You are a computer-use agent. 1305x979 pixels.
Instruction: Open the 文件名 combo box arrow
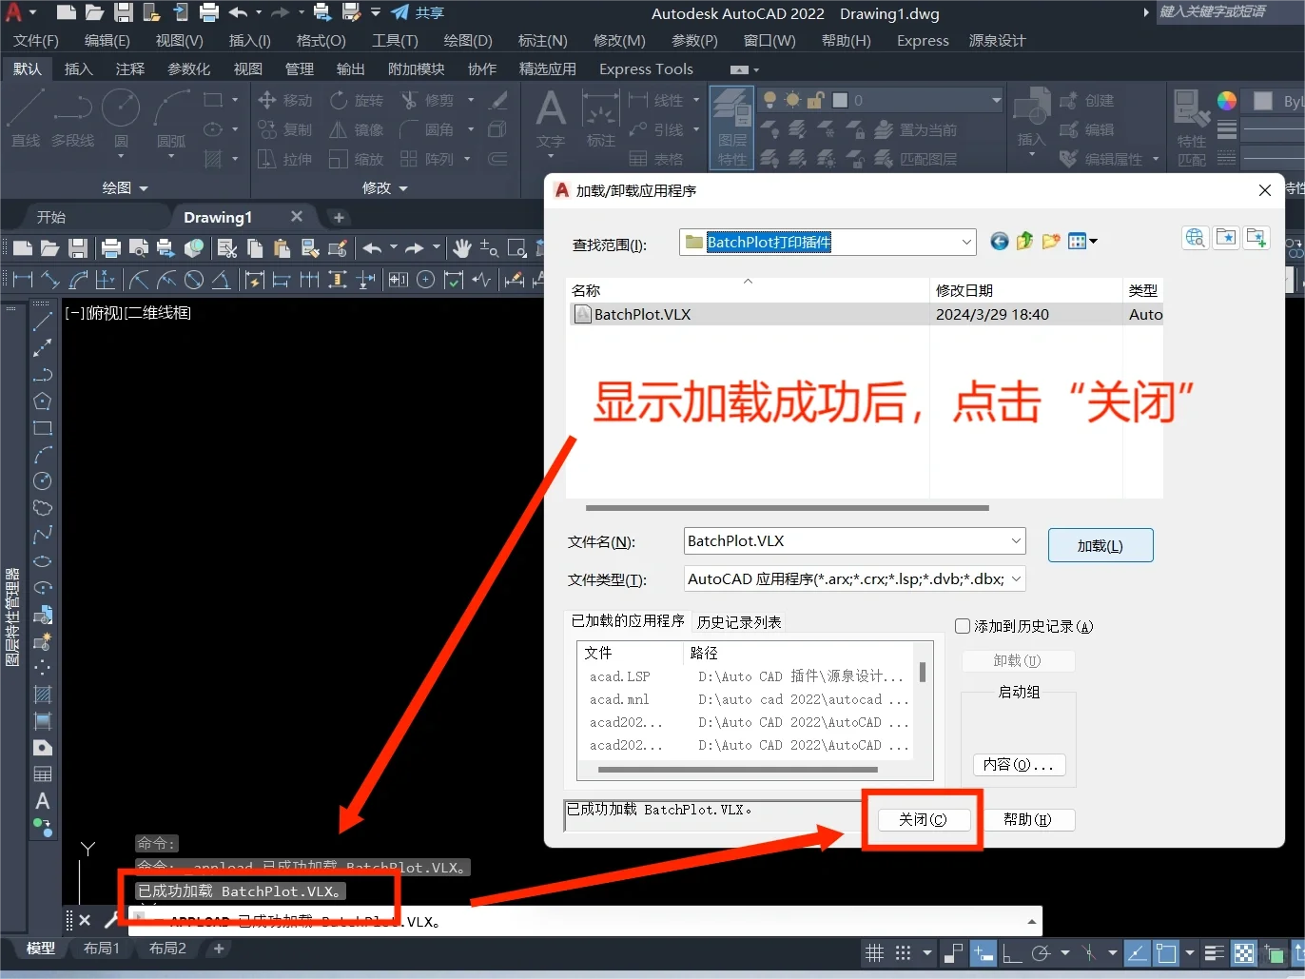(1016, 540)
